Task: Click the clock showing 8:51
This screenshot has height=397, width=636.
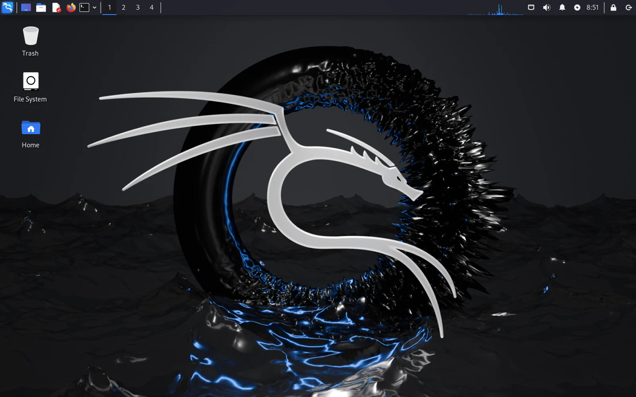Action: click(592, 7)
